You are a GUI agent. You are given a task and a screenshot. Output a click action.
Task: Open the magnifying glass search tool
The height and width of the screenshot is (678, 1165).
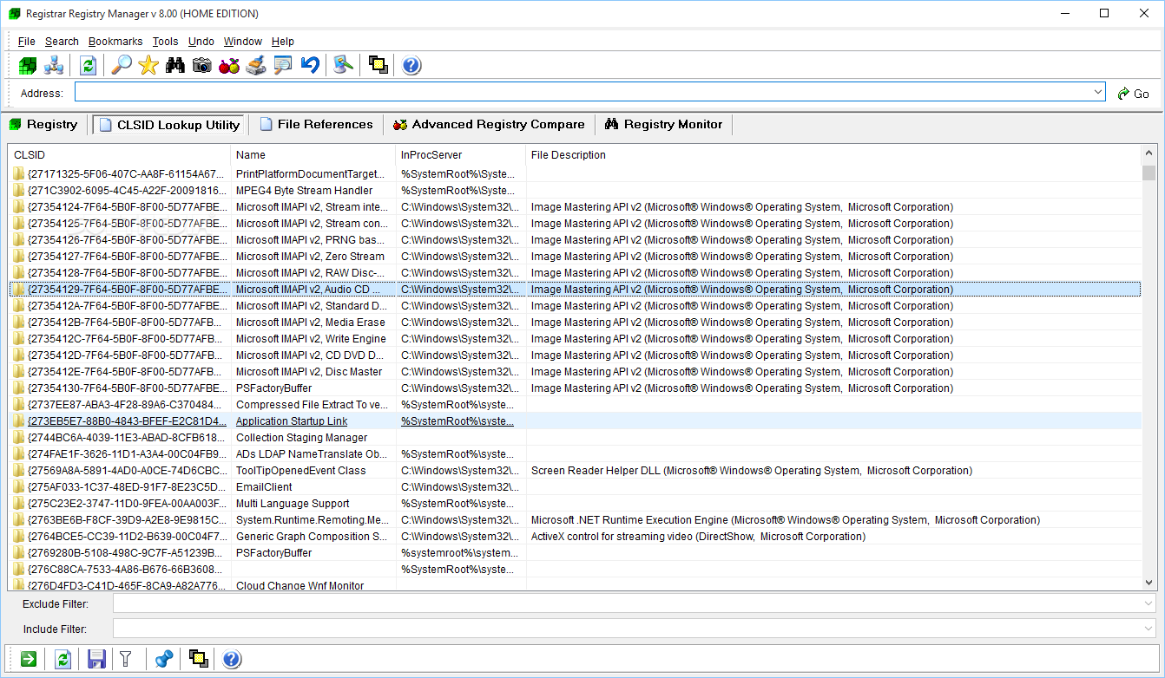click(x=122, y=66)
